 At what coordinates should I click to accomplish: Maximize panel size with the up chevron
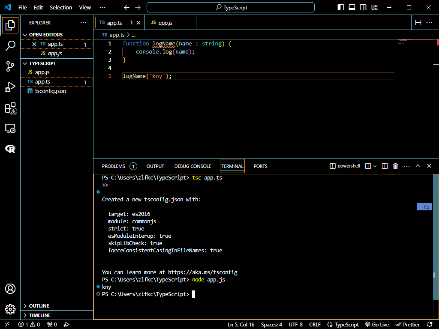pos(418,166)
